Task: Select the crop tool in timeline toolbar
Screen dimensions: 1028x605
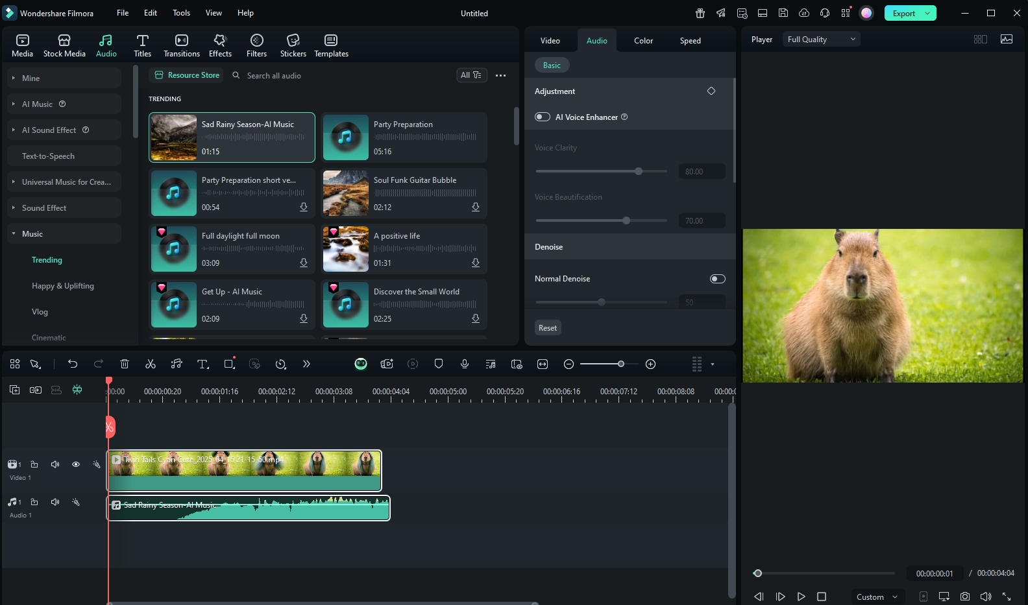Action: click(x=229, y=364)
